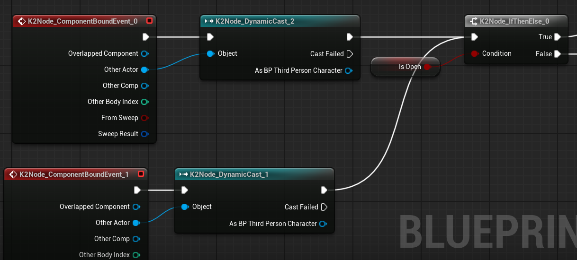Click the cast arrow icon in DynamicCast_1 header
The image size is (577, 260).
(x=183, y=174)
